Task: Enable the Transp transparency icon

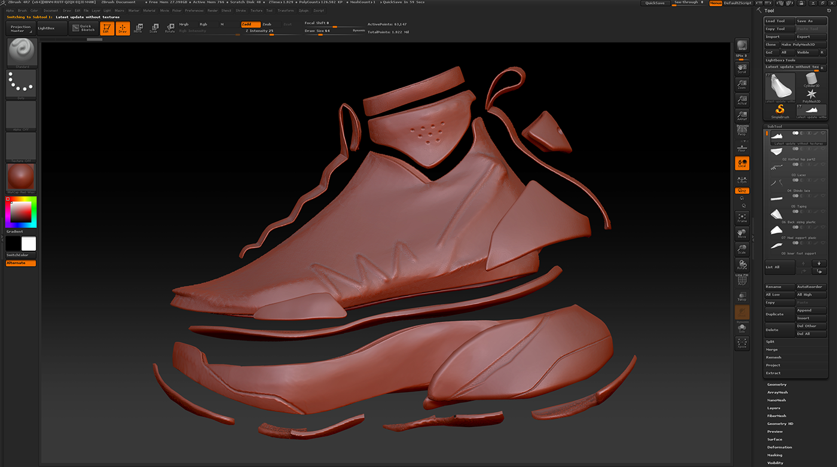Action: 742,297
